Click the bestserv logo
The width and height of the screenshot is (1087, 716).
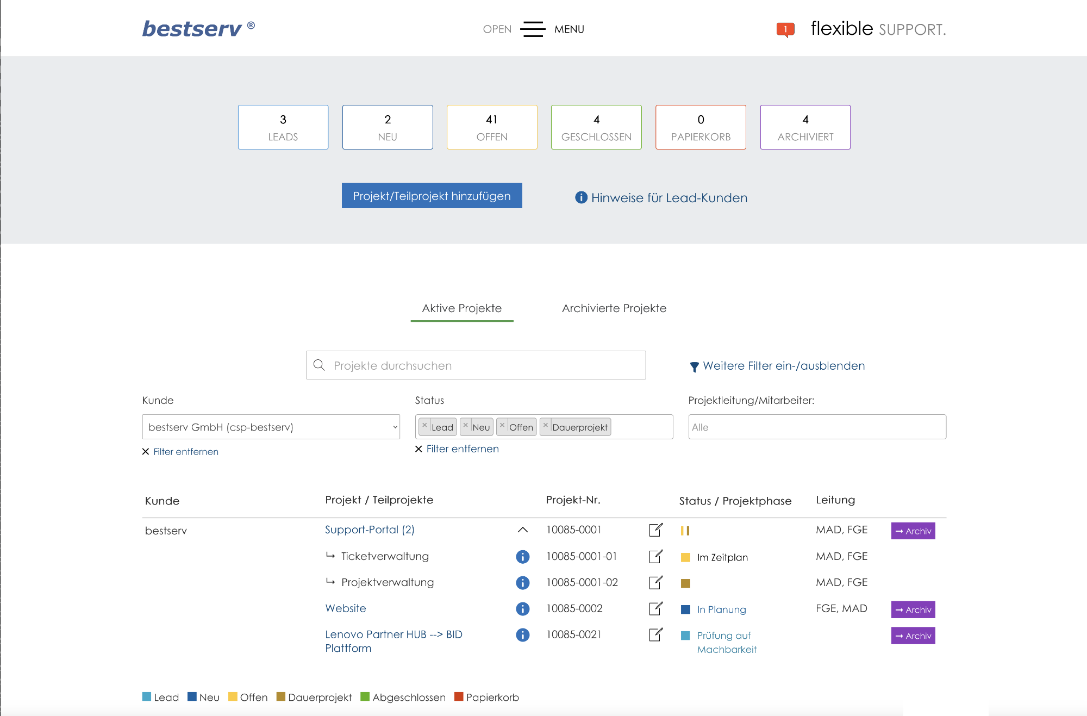[198, 28]
